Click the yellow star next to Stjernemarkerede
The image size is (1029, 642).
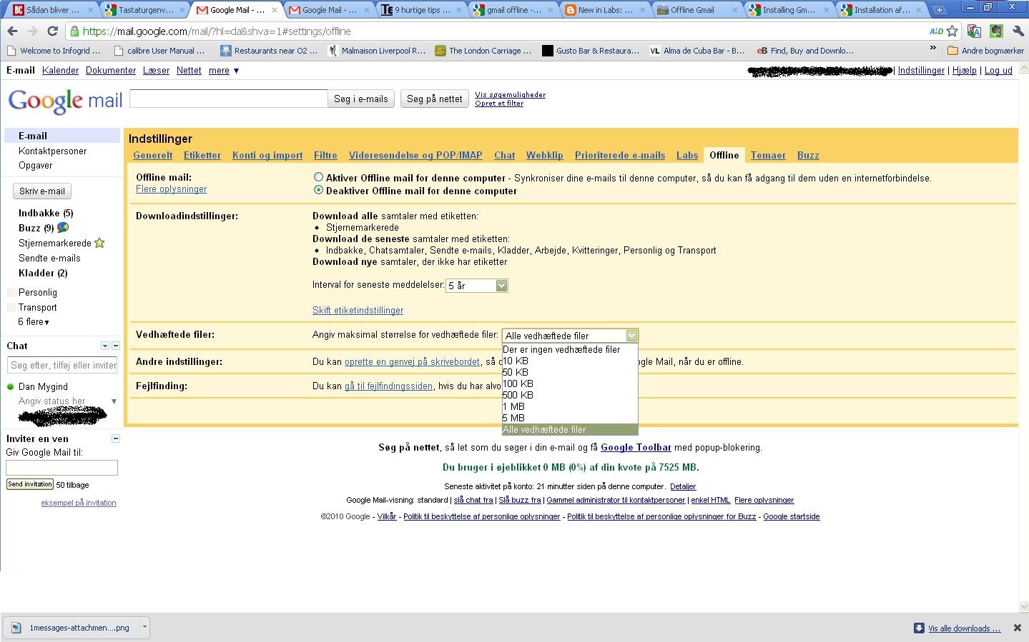(x=99, y=243)
